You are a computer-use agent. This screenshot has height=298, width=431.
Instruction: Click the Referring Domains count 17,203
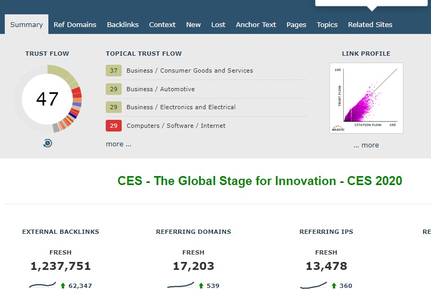(x=193, y=266)
